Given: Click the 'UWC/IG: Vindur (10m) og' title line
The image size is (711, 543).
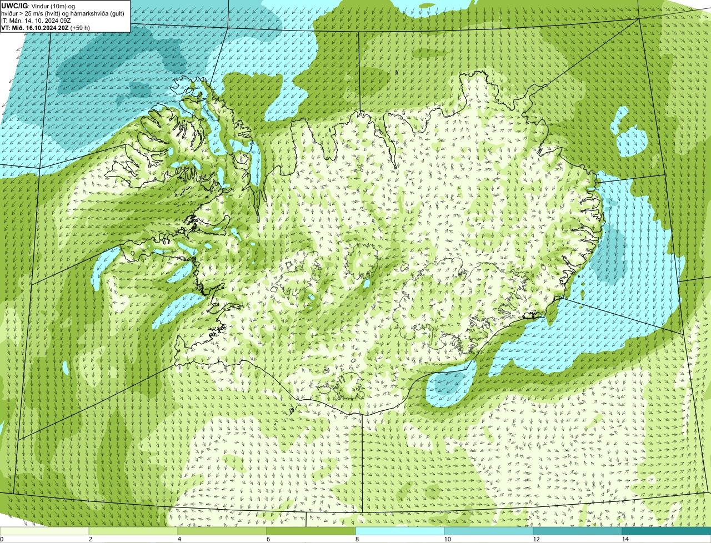Looking at the screenshot, I should click(x=38, y=6).
